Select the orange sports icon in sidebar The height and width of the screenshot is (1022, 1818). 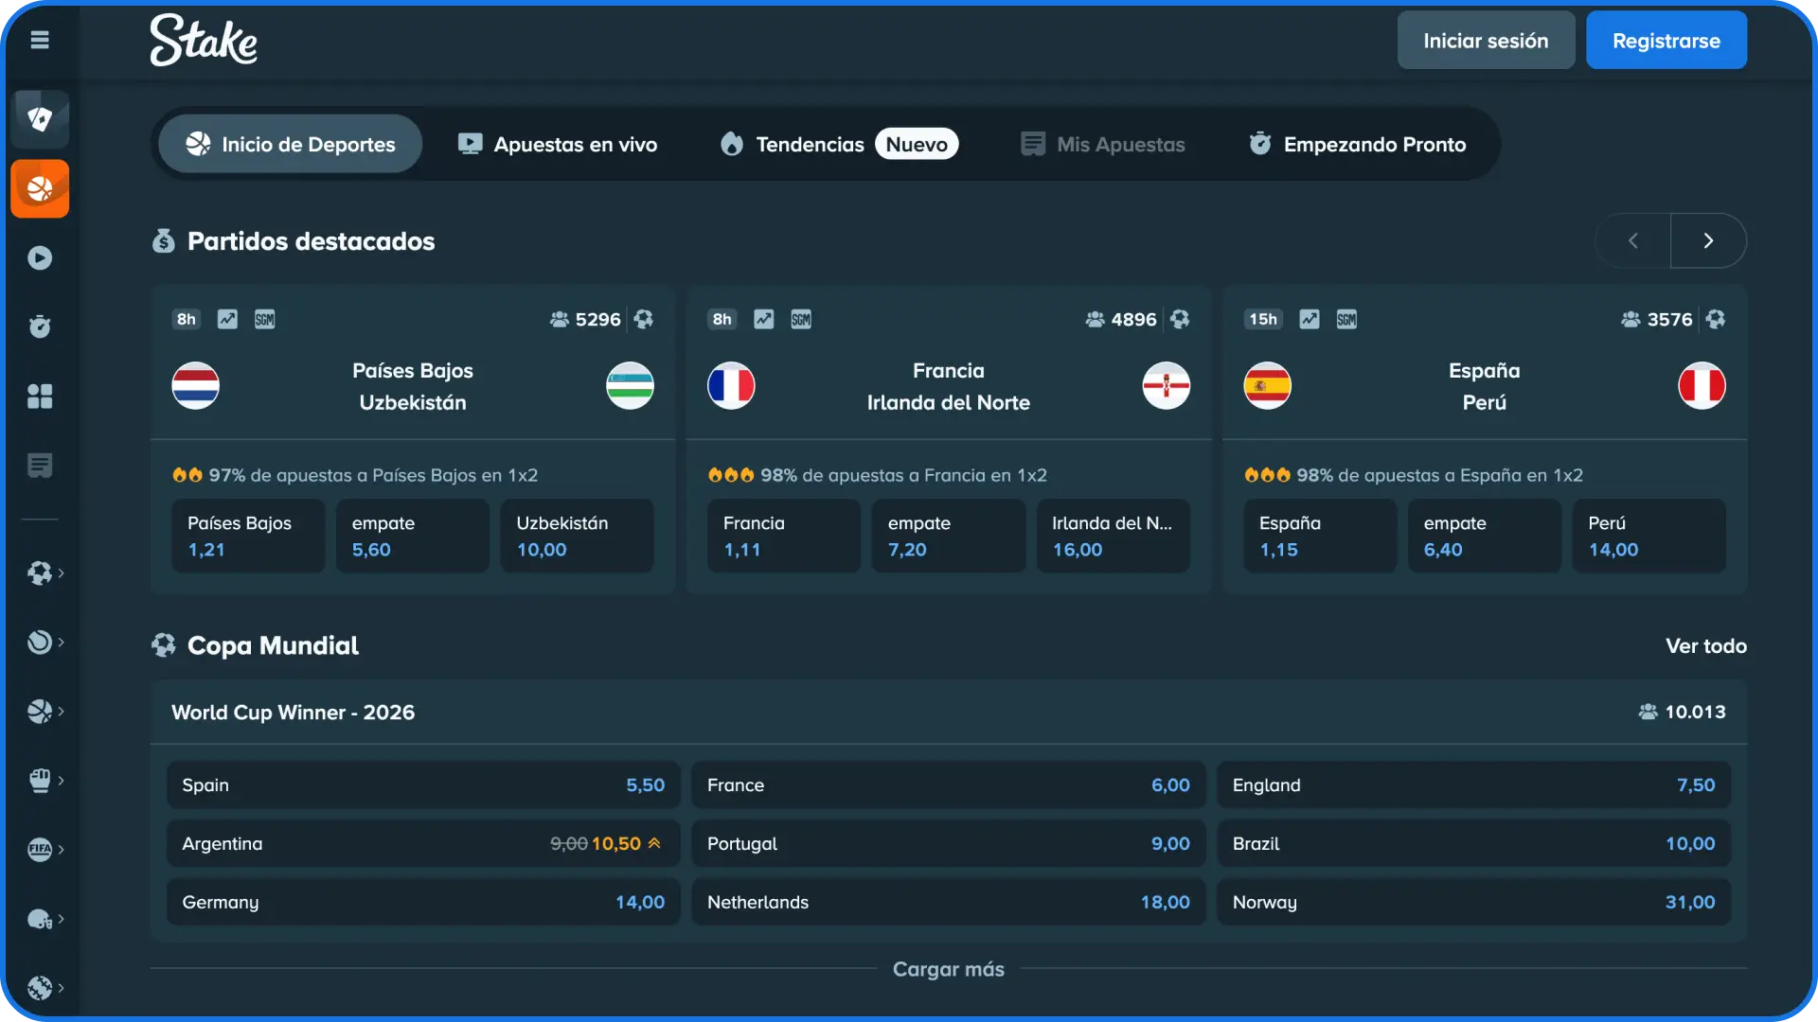coord(40,188)
